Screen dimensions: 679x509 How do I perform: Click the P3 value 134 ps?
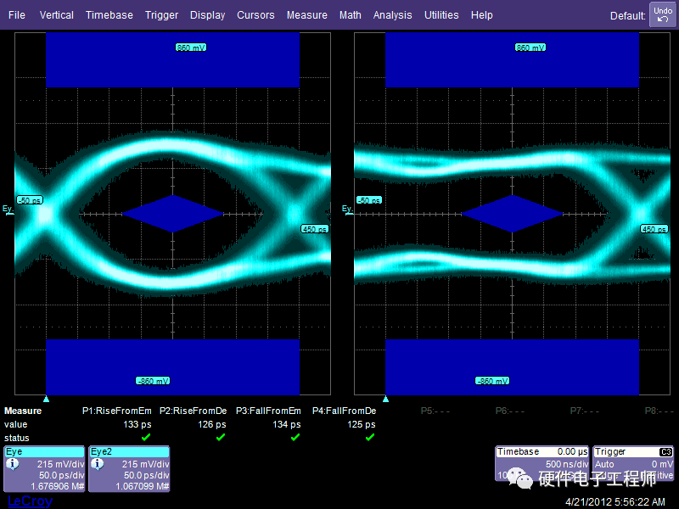pyautogui.click(x=287, y=425)
